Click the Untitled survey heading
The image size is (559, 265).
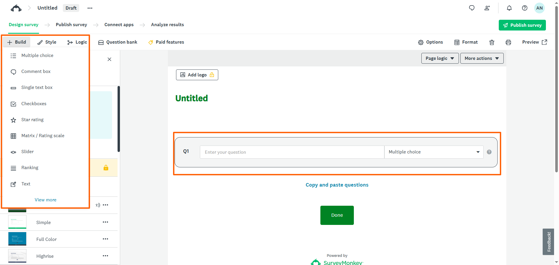tap(191, 98)
